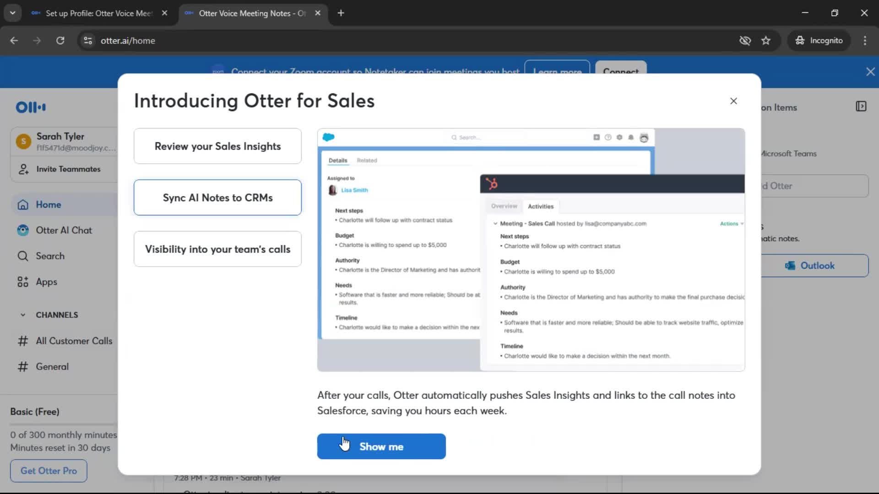879x494 pixels.
Task: Select Review your Sales Insights option
Action: tap(217, 146)
